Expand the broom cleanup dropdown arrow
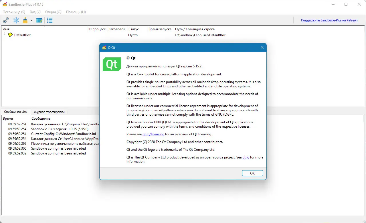 click(31, 20)
